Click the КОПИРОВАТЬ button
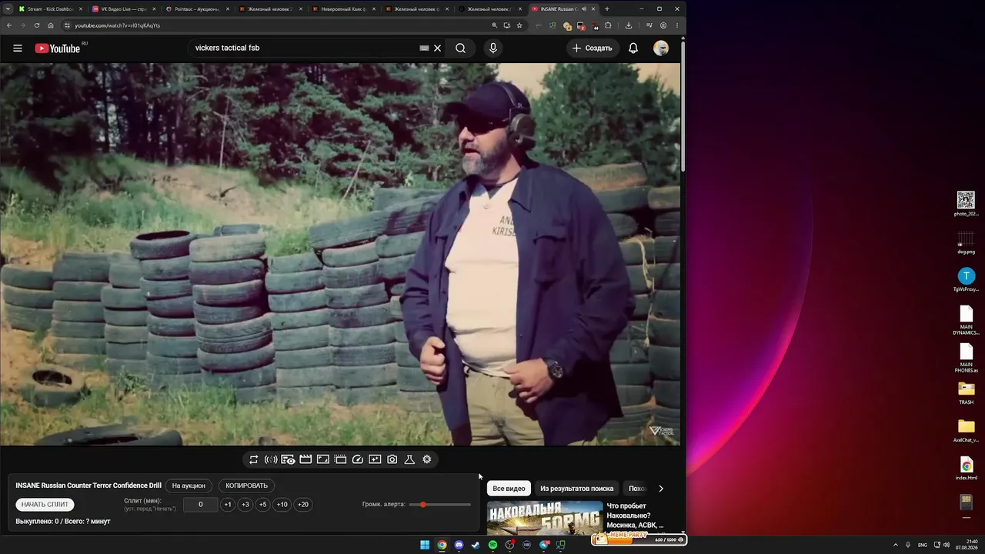 (x=246, y=486)
